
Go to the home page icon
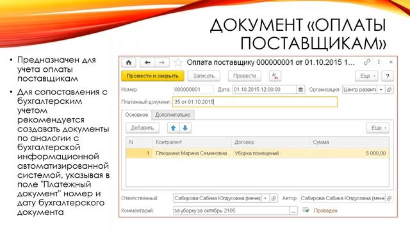point(129,63)
